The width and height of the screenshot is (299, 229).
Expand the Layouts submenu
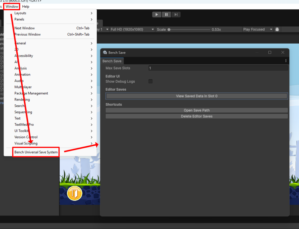coord(50,13)
